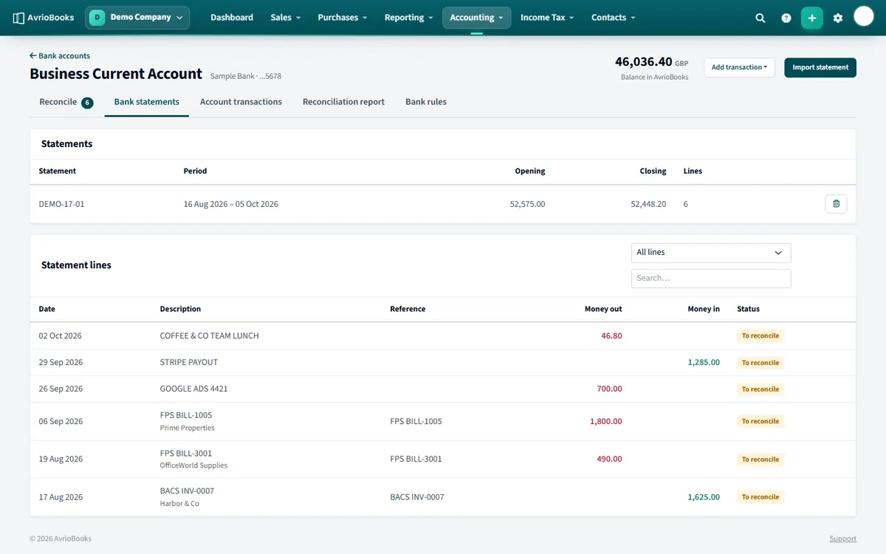Viewport: 886px width, 554px height.
Task: Click To reconcile badge for STRIPE PAYOUT
Action: (760, 363)
